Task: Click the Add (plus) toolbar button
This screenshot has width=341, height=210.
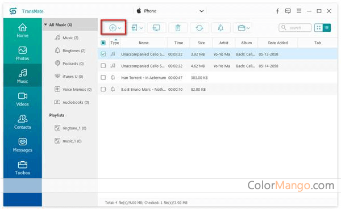Action: tap(113, 28)
